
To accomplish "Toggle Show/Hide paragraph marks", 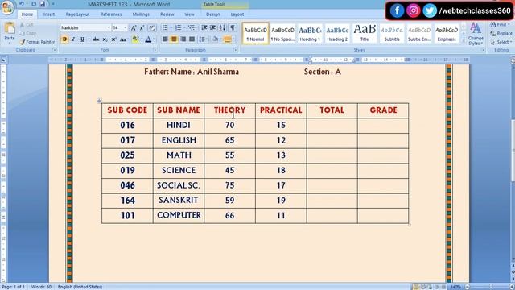I will [233, 28].
